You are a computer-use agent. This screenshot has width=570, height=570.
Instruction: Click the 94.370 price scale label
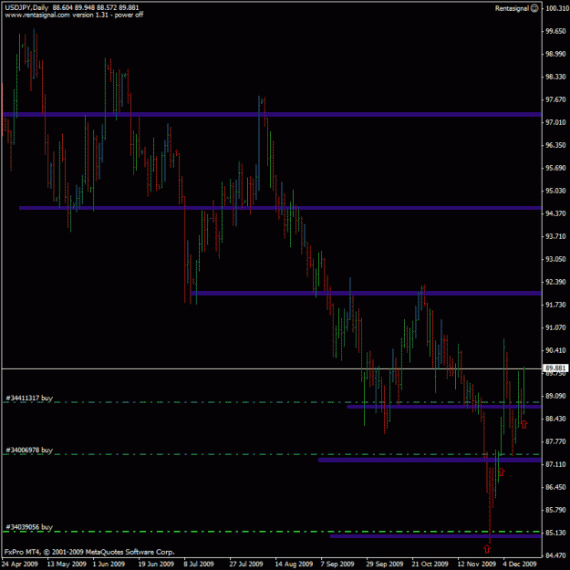point(556,213)
